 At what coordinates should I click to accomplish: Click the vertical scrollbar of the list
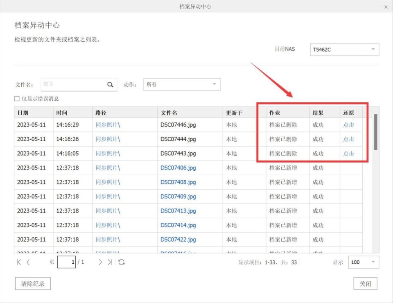coord(375,132)
